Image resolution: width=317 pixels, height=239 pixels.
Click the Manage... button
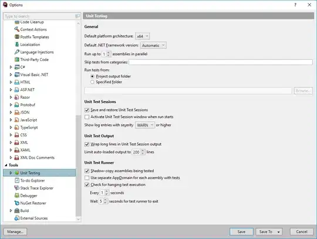click(x=15, y=232)
